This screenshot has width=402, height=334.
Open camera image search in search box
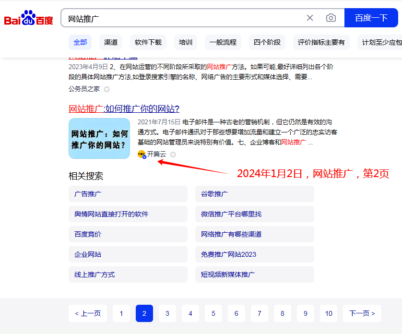(331, 17)
